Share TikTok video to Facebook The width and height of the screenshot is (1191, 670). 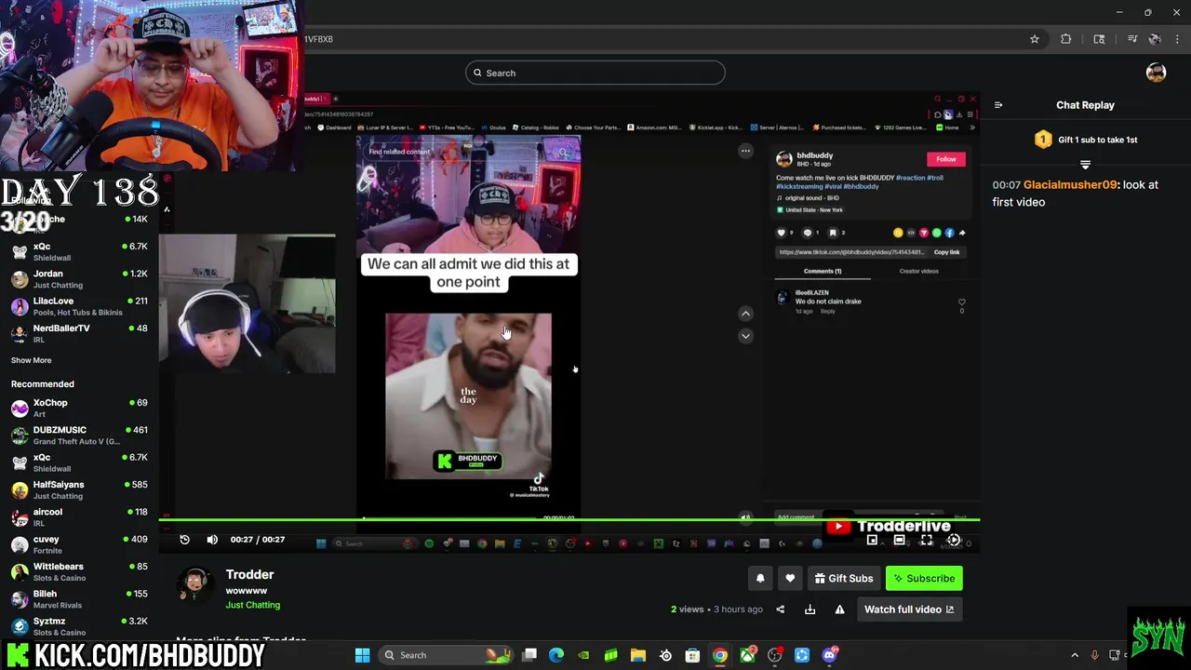click(x=949, y=233)
